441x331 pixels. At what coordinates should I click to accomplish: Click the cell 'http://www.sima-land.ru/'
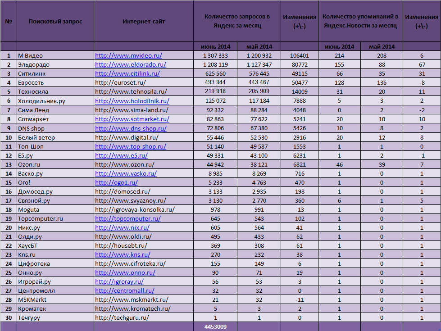(x=144, y=110)
